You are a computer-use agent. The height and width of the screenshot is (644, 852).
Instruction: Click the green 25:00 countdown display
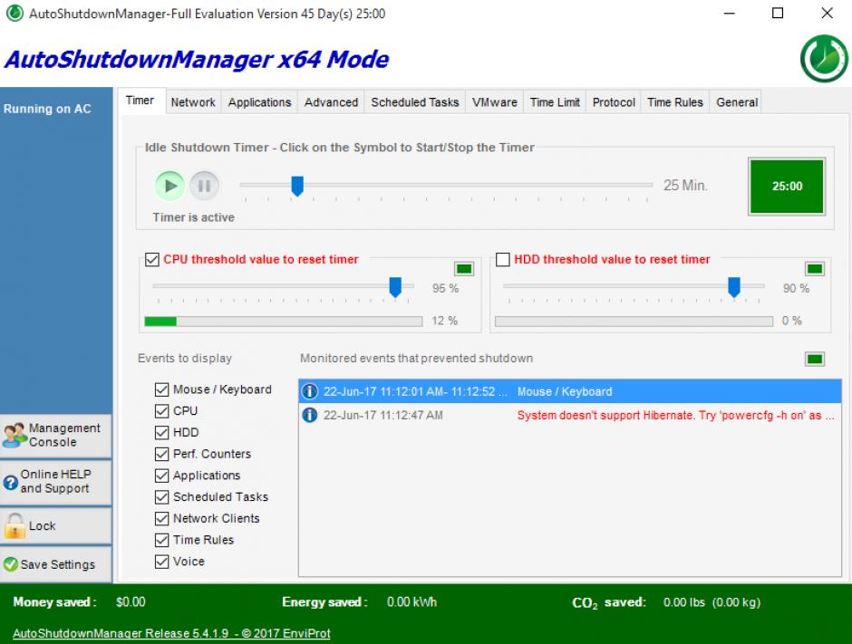(787, 187)
